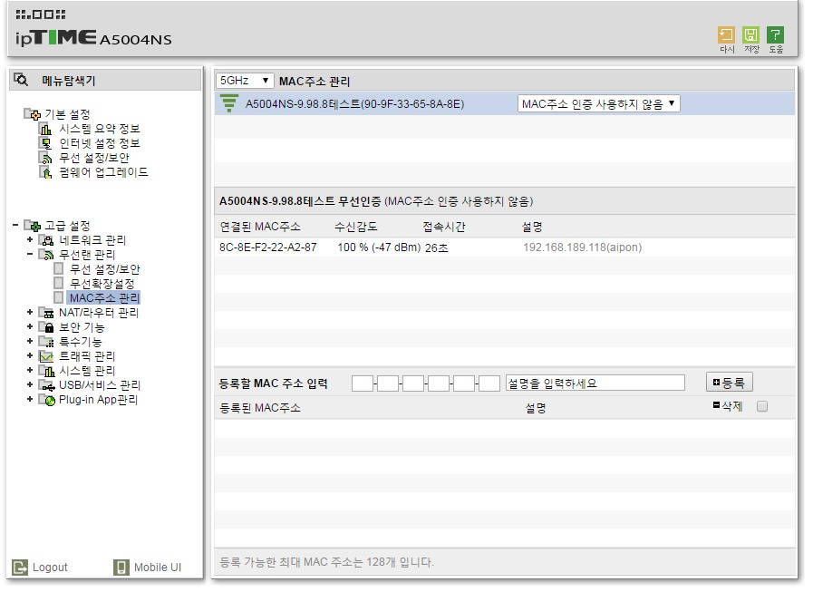Click the Plug-in App관리 icon
The height and width of the screenshot is (592, 813).
46,400
